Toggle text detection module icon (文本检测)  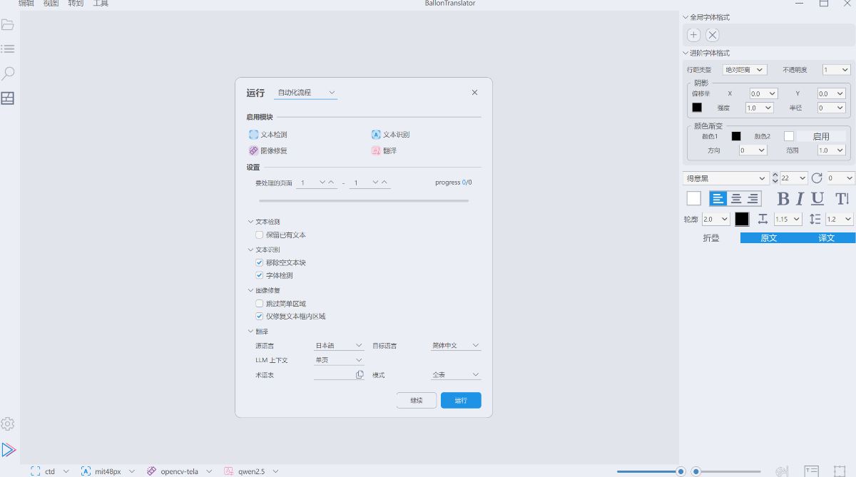[x=253, y=134]
